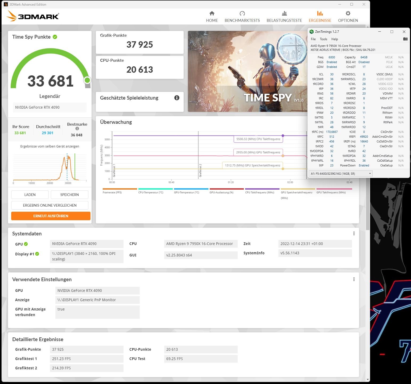Take a ZenTimings screenshot with camera icon
The width and height of the screenshot is (411, 384).
405,39
